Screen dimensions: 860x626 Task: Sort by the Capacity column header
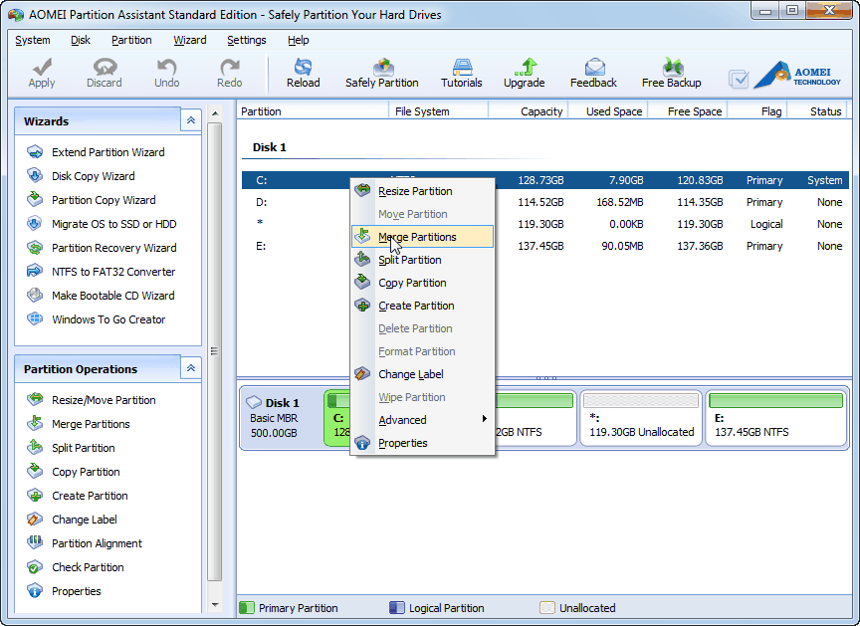coord(529,111)
